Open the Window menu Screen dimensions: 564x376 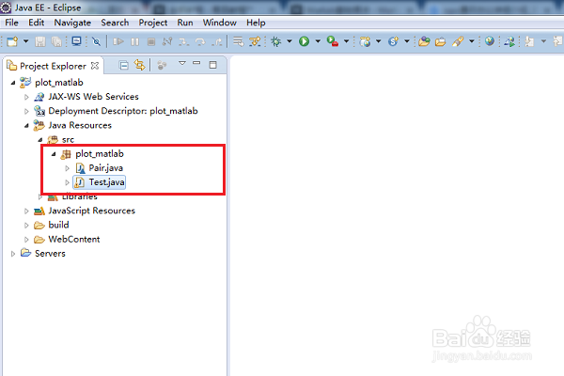(219, 23)
